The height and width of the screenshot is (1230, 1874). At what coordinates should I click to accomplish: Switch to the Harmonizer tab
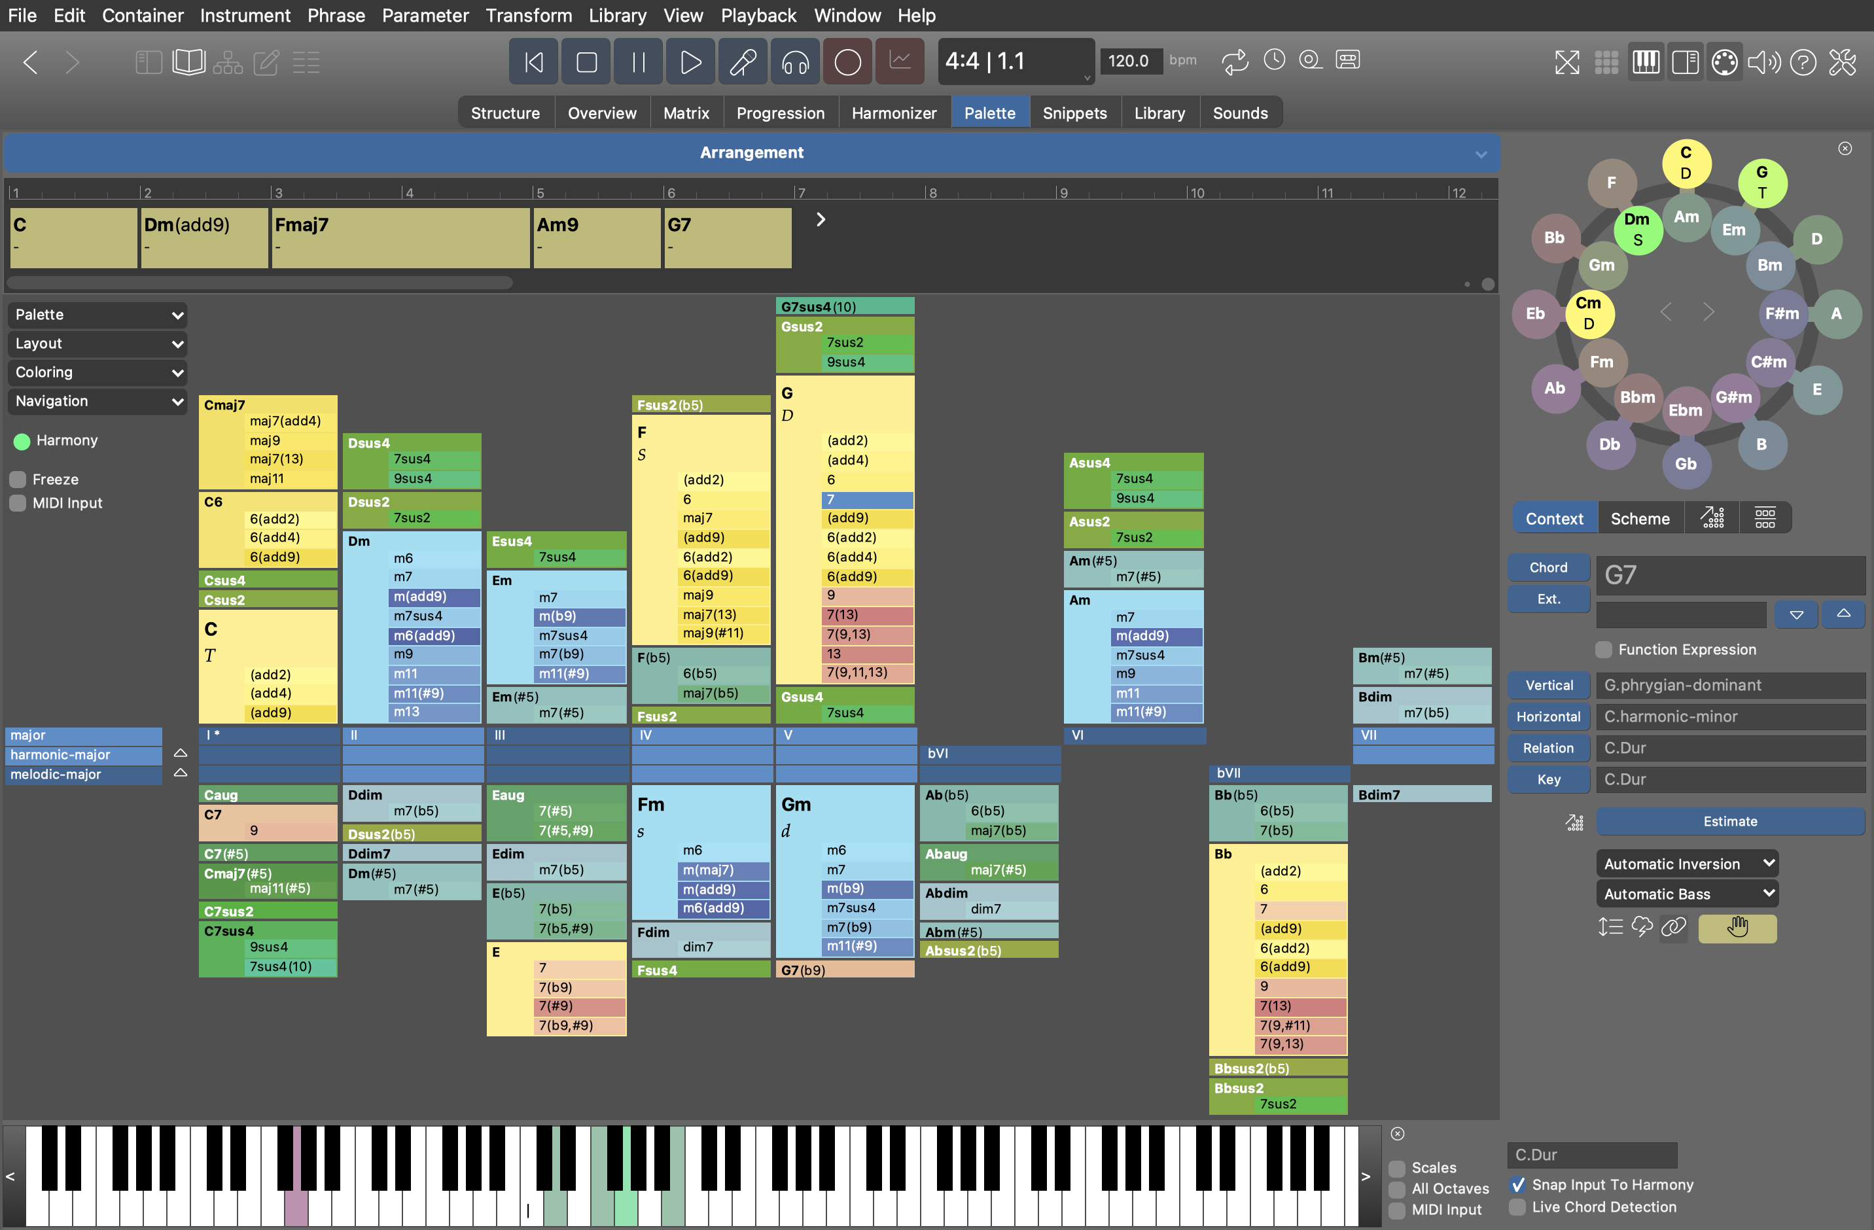coord(894,113)
